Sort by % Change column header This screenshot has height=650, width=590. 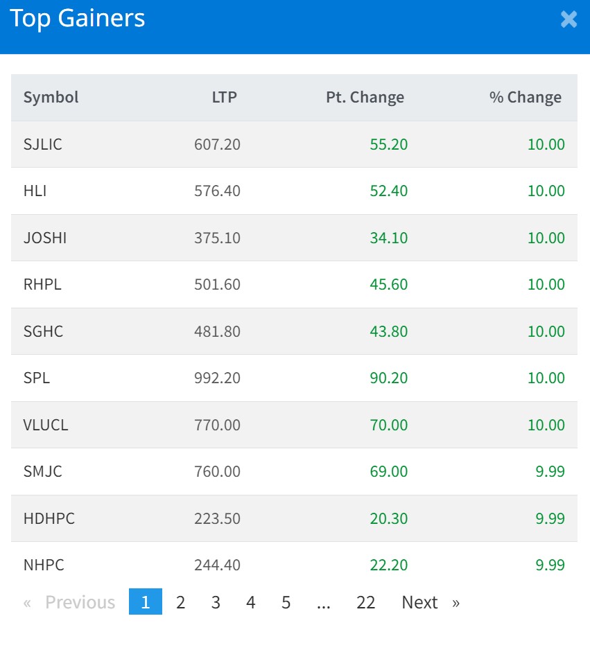point(525,98)
